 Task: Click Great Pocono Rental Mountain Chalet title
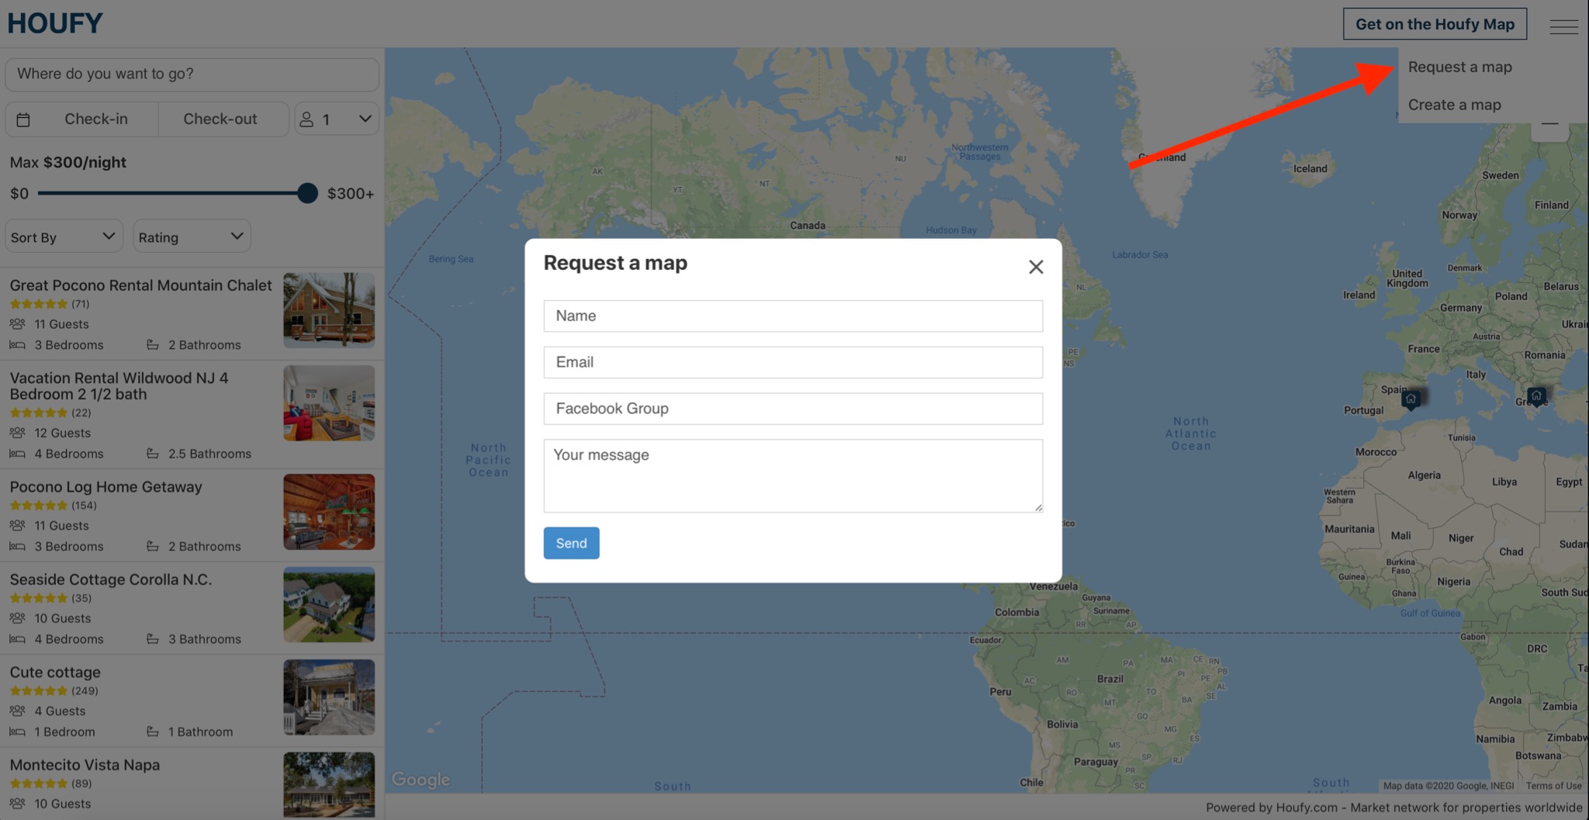(x=140, y=285)
